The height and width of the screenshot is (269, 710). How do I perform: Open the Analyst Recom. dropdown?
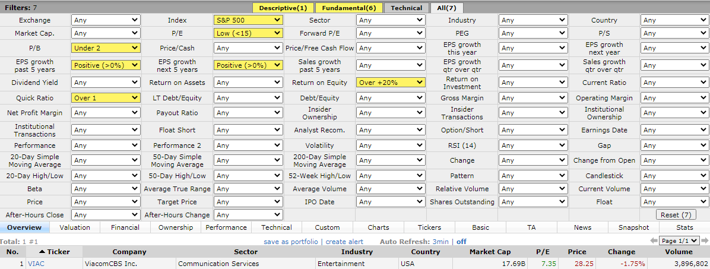point(391,130)
